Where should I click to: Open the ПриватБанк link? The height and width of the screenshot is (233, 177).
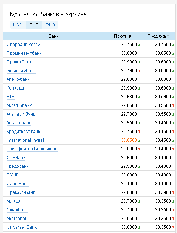point(19,62)
